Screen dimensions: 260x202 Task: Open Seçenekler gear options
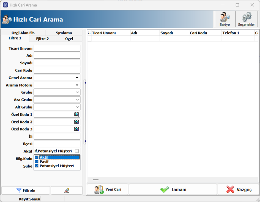(x=246, y=19)
